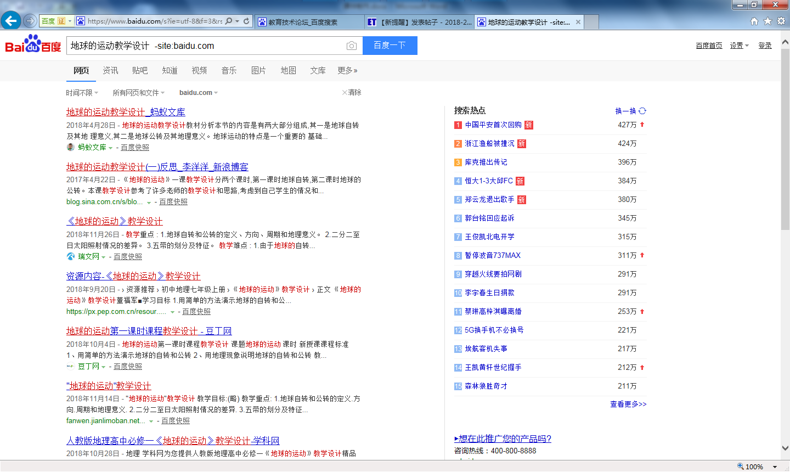
Task: Click the camera image-search icon
Action: 351,46
